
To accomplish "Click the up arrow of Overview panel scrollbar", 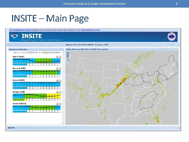I will click(63, 52).
